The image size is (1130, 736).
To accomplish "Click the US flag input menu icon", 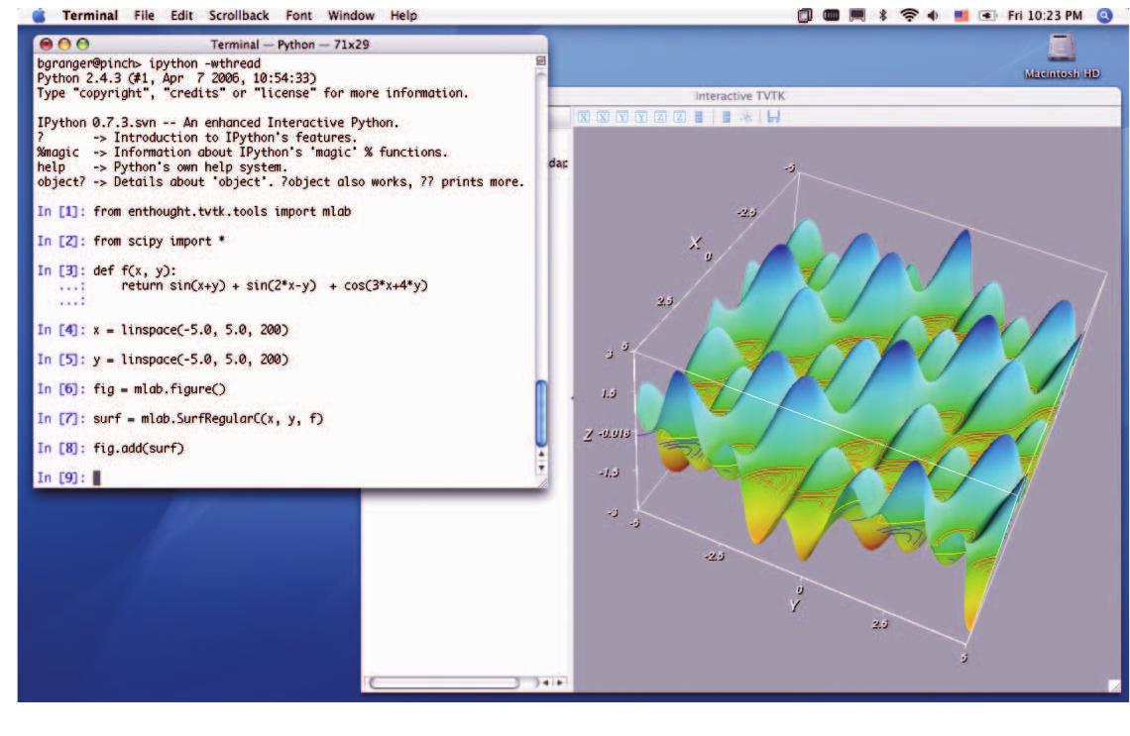I will (x=961, y=15).
